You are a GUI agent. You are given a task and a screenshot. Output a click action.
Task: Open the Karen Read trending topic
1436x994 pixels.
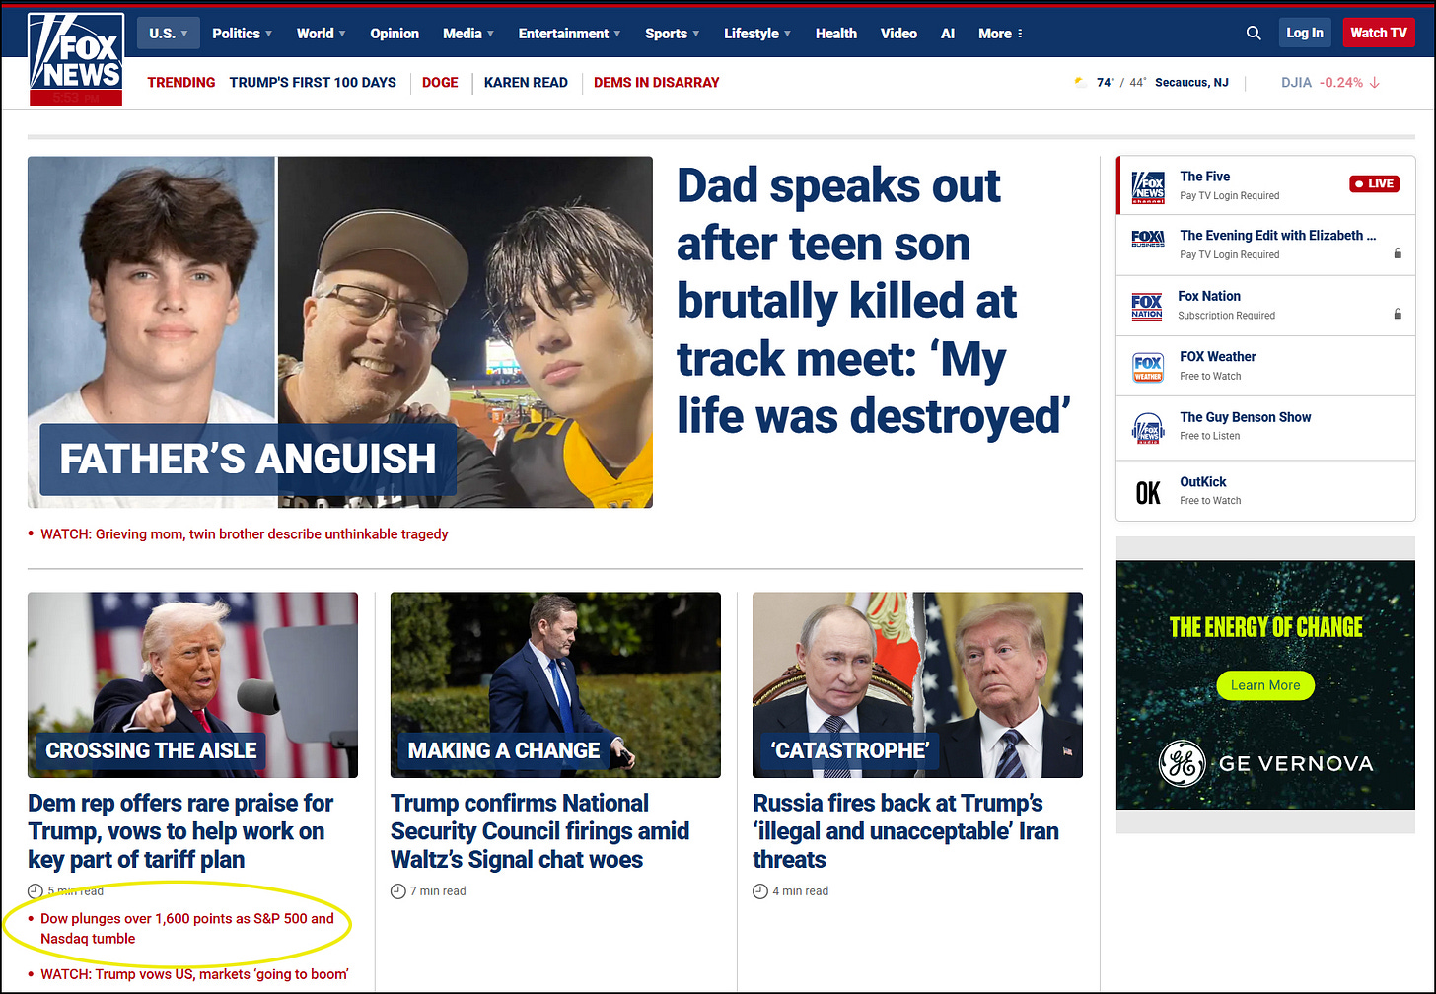click(526, 83)
